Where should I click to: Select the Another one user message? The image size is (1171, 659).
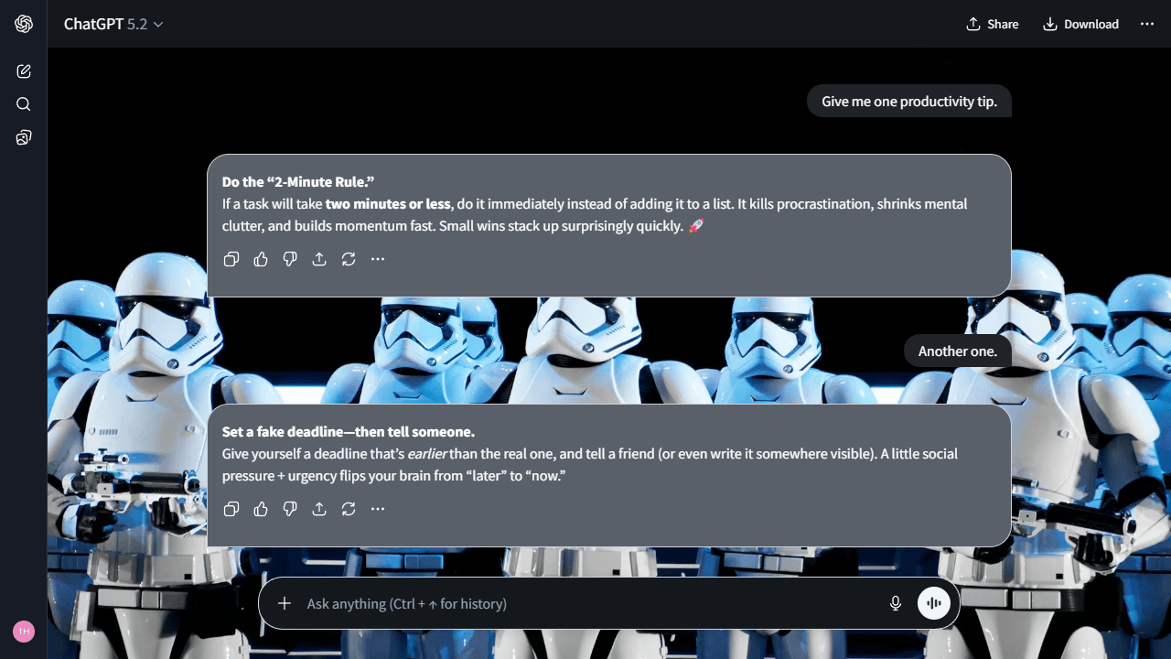tap(957, 351)
